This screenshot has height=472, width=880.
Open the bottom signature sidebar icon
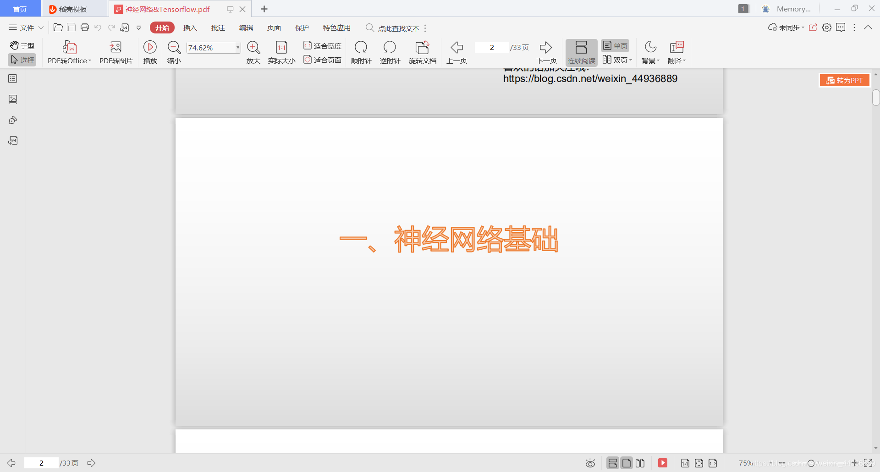13,140
